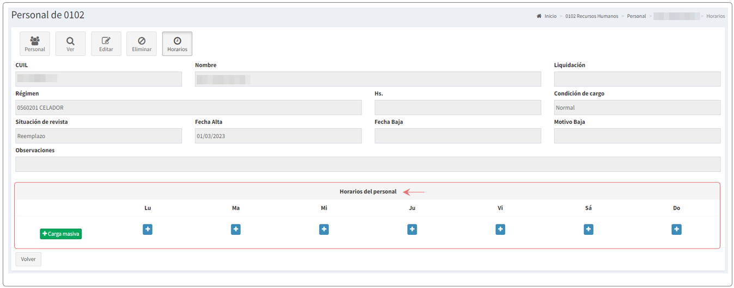Screen dimensions: 734x288
Task: Select the Observaciones text field
Action: (x=368, y=164)
